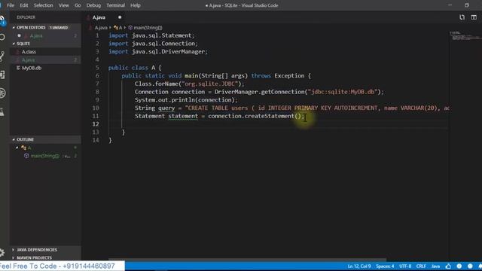Open the smiley feedback icon in status bar
The height and width of the screenshot is (271, 482).
tap(470, 266)
